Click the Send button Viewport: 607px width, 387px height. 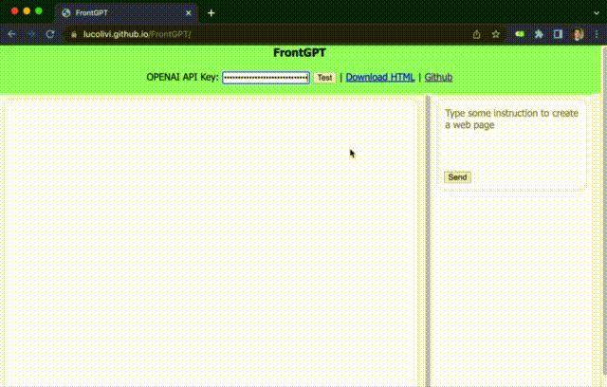457,177
